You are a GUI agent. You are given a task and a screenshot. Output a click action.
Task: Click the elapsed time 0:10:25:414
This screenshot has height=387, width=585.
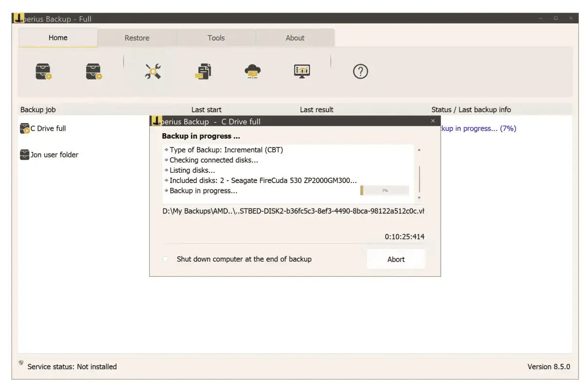point(405,237)
